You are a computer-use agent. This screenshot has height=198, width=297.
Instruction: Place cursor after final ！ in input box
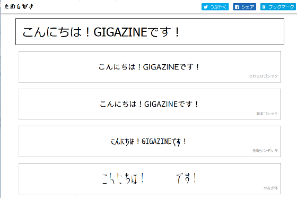pyautogui.click(x=181, y=32)
